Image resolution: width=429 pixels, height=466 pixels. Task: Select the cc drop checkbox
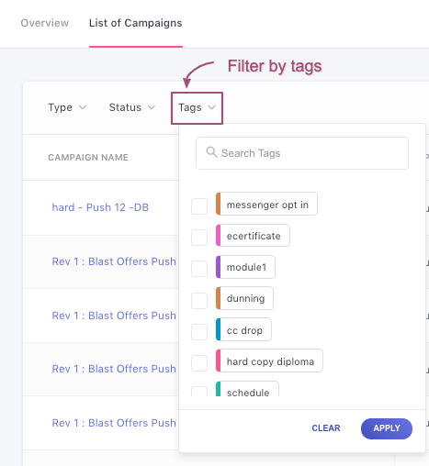pyautogui.click(x=199, y=331)
